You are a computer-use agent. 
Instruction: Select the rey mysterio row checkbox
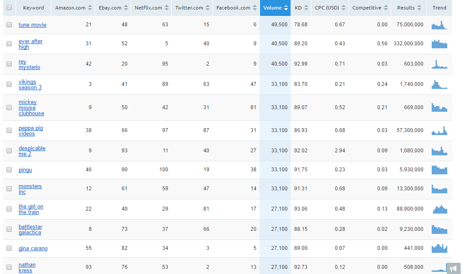[9, 64]
